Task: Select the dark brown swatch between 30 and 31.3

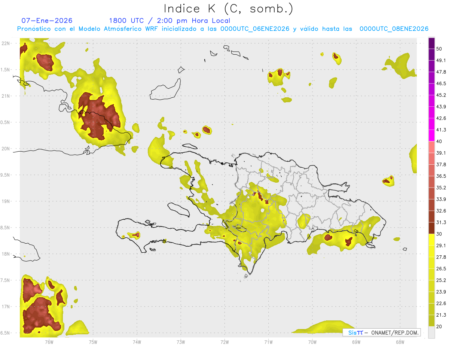Action: 431,228
